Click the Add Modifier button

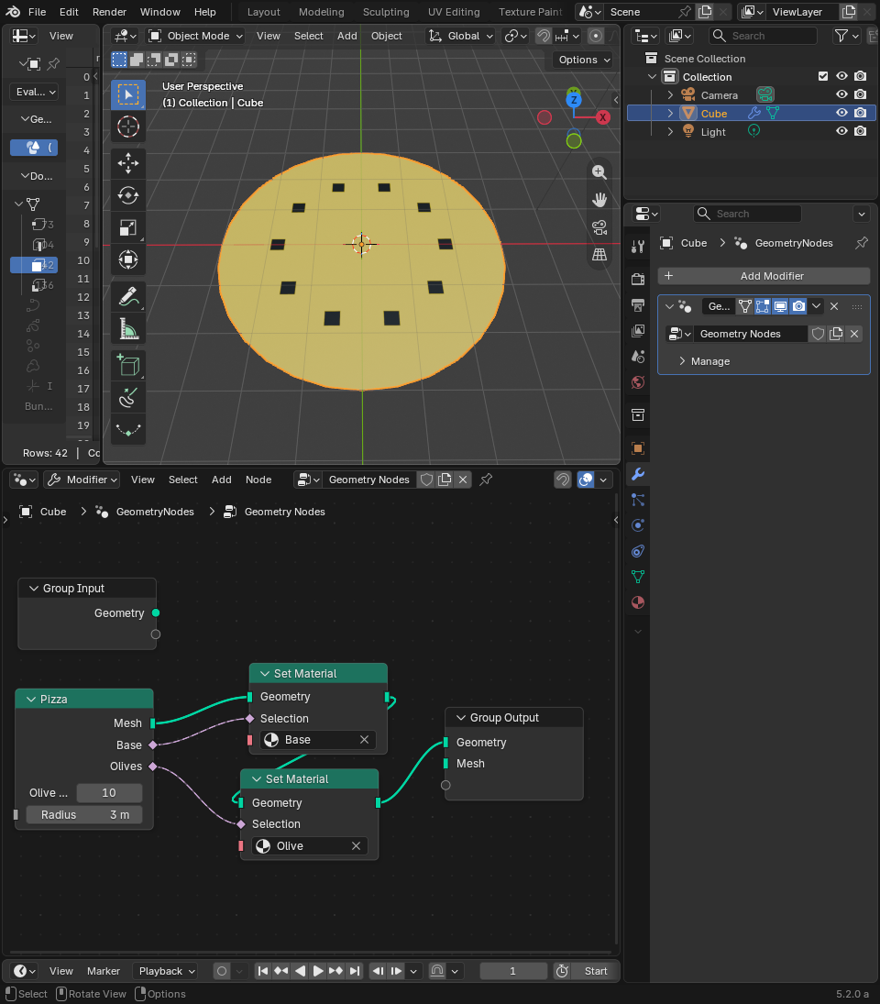tap(764, 276)
